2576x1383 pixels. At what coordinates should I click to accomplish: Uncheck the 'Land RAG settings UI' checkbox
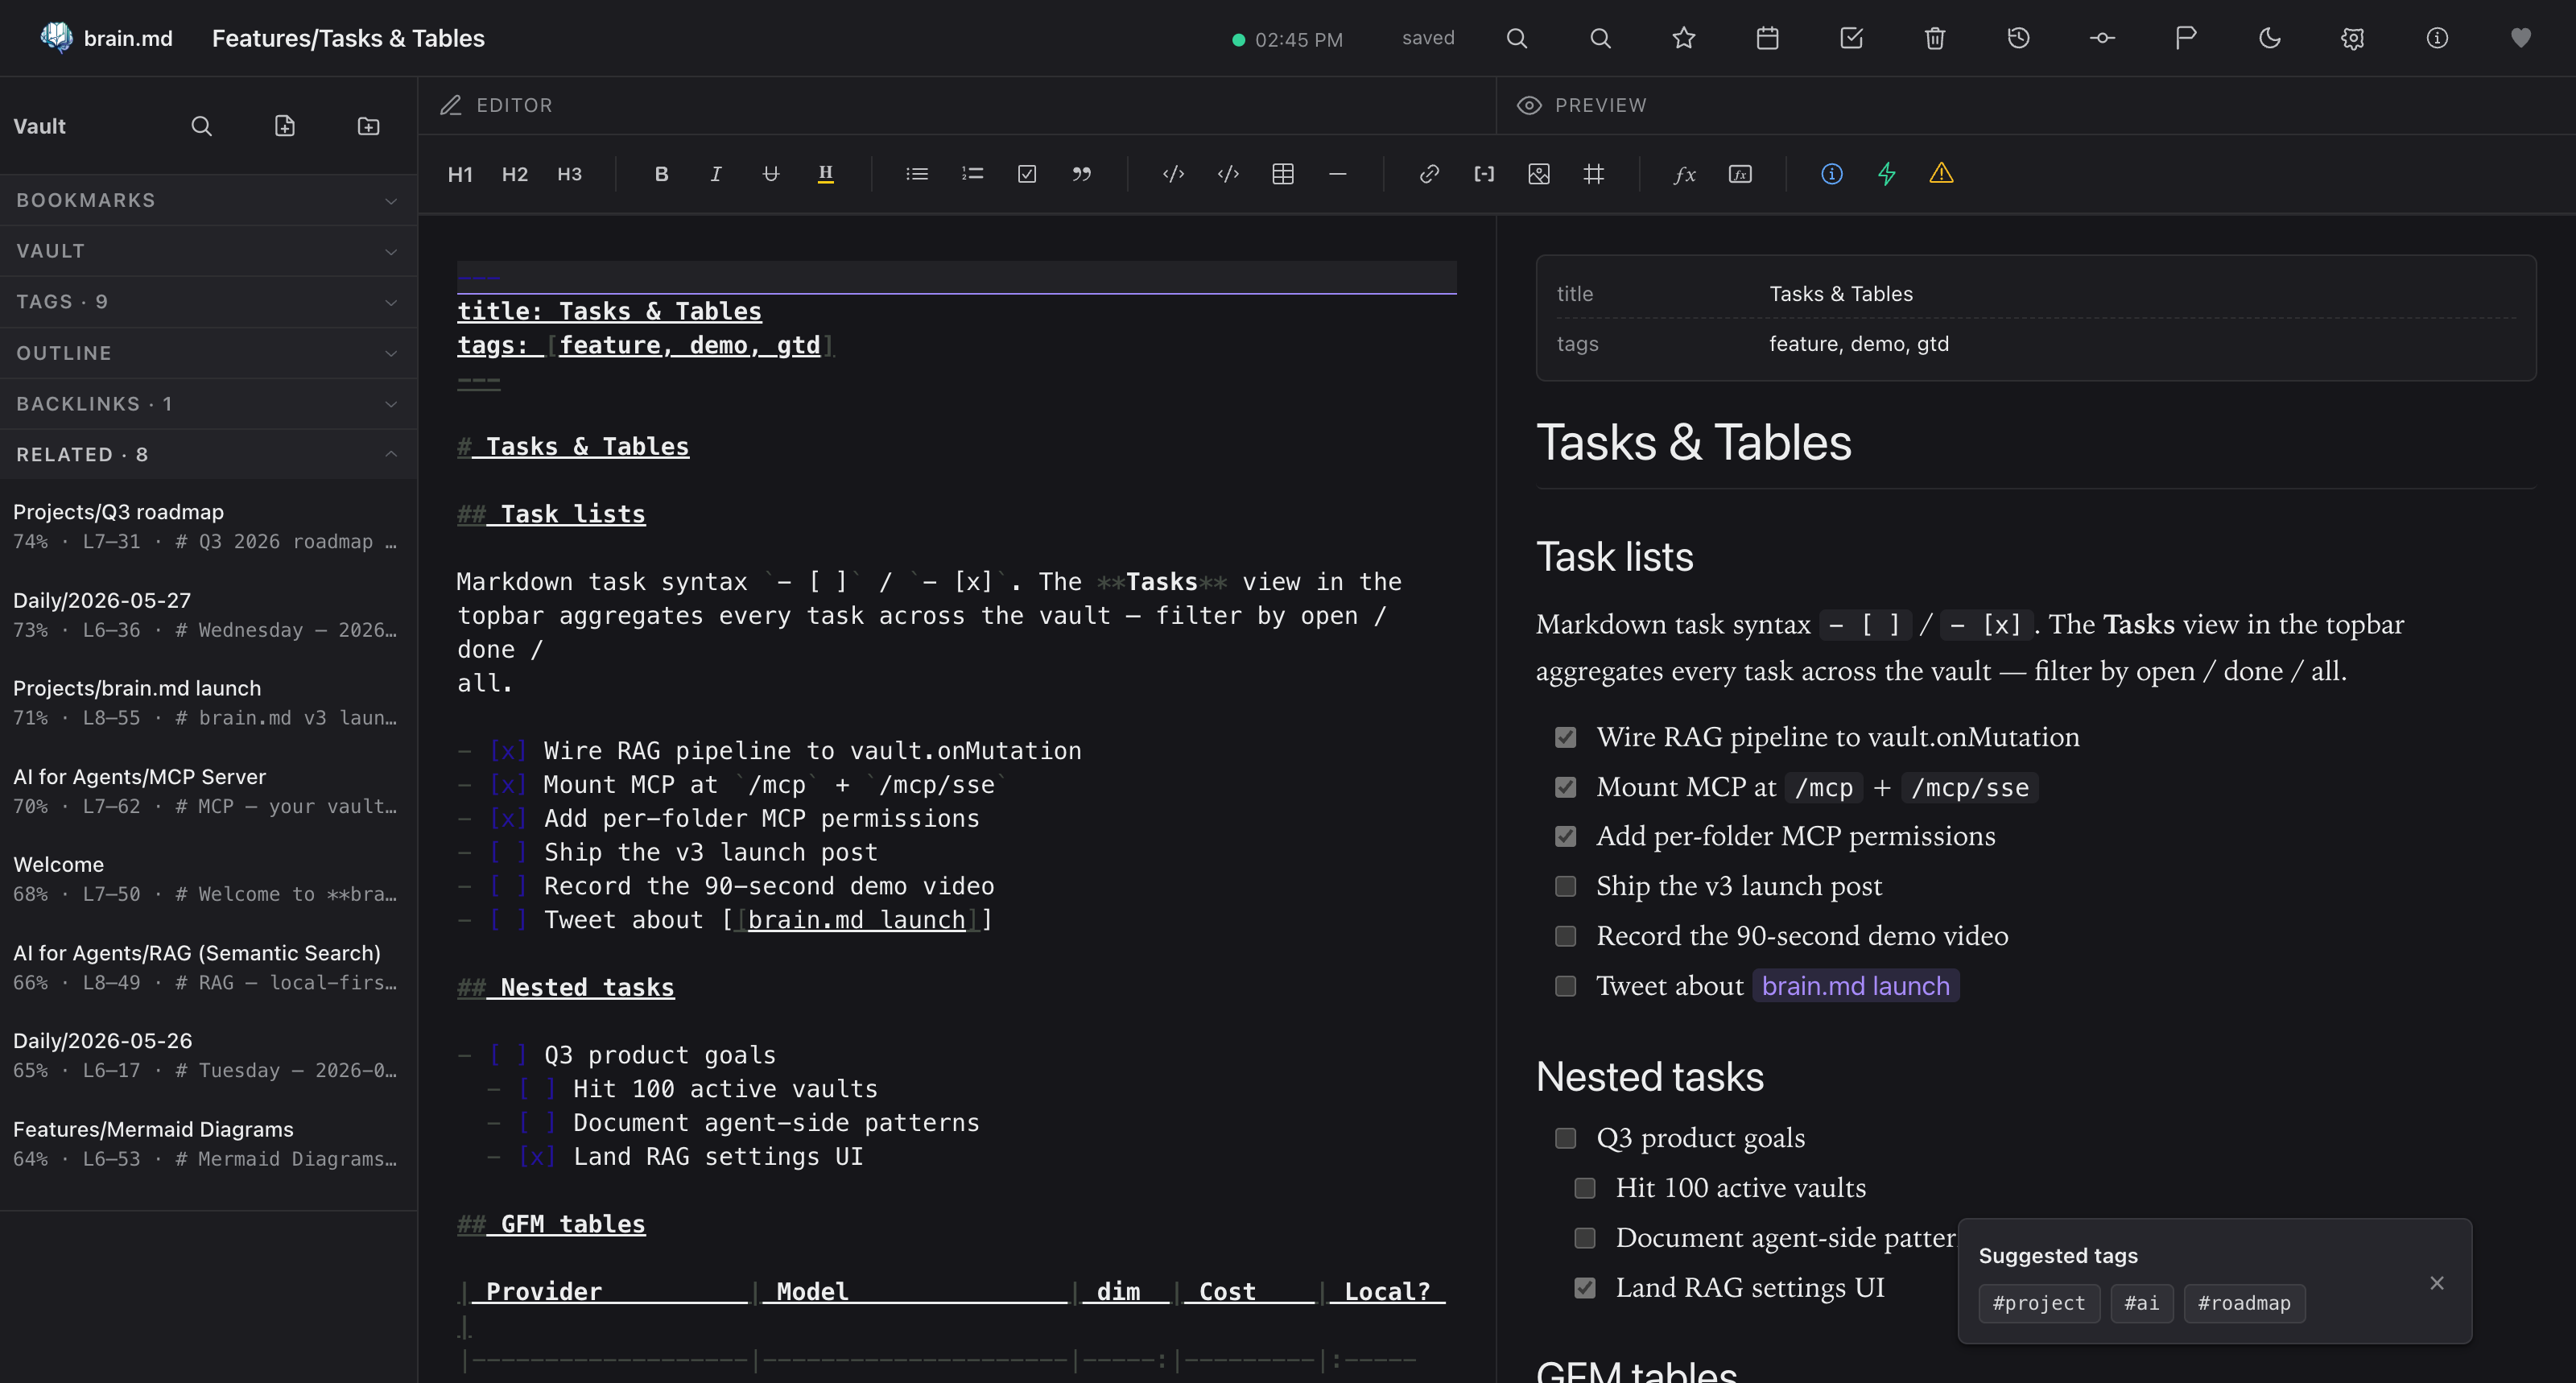[1585, 1288]
